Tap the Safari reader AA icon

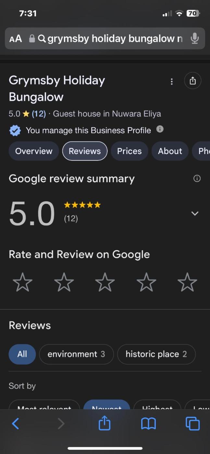pos(16,39)
